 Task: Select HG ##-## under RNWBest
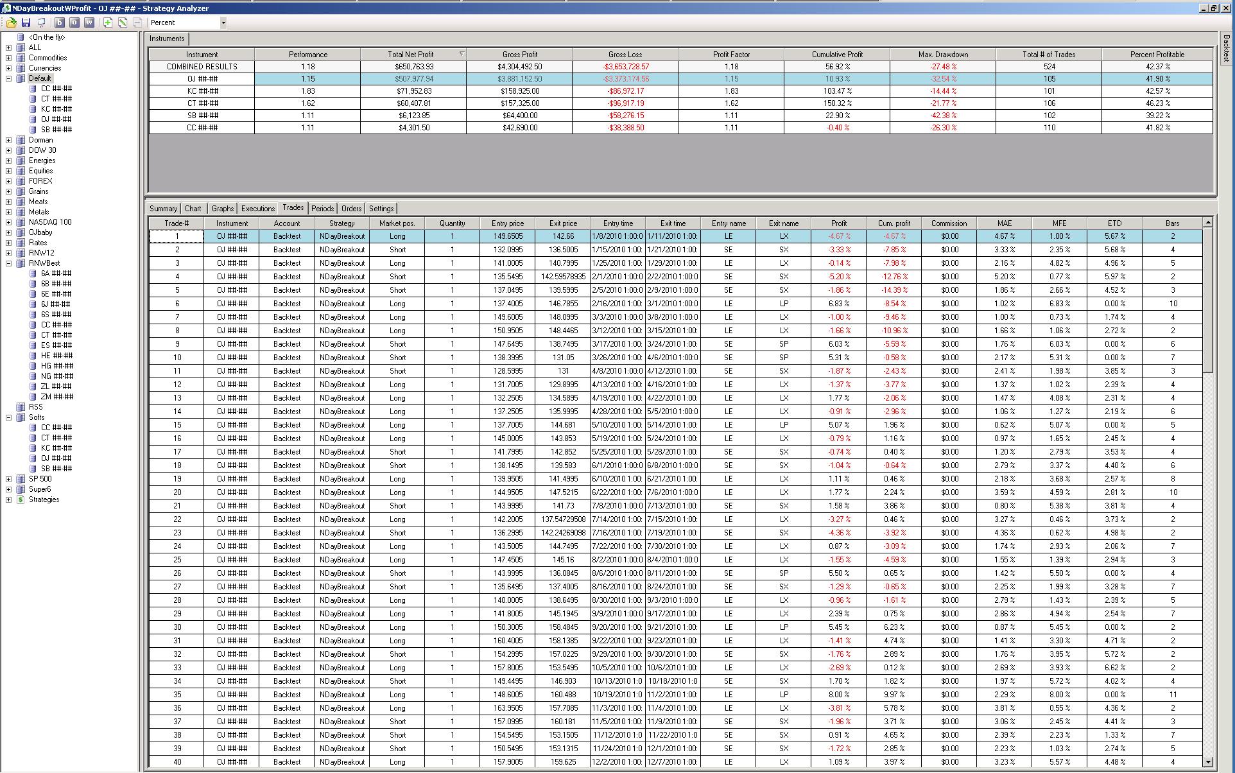coord(56,366)
